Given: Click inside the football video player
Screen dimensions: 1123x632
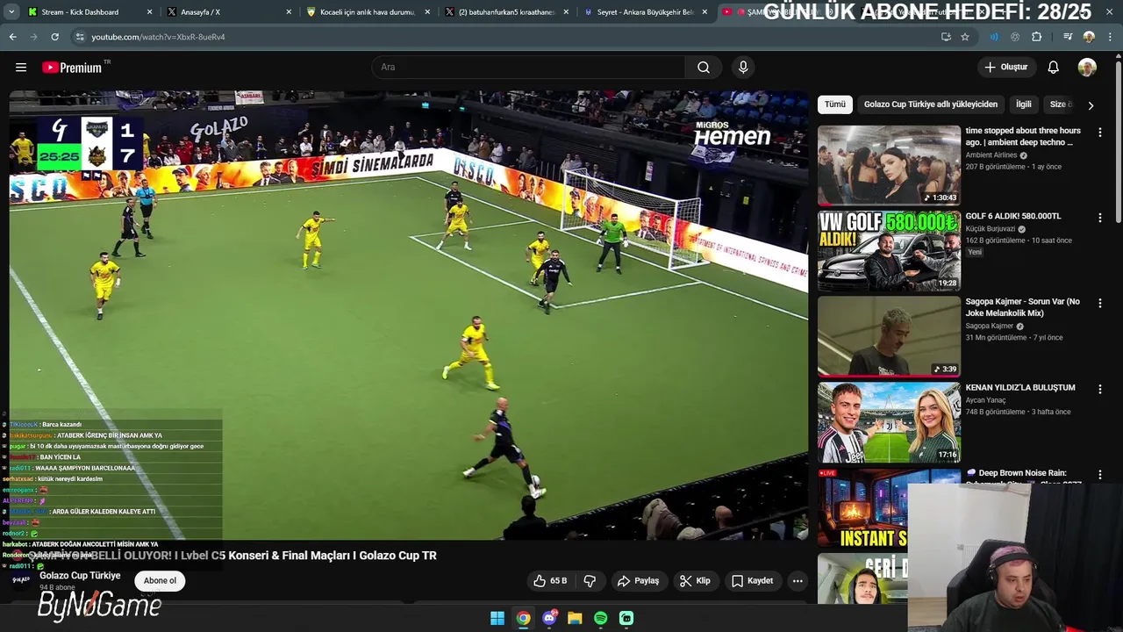Looking at the screenshot, I should [x=408, y=316].
